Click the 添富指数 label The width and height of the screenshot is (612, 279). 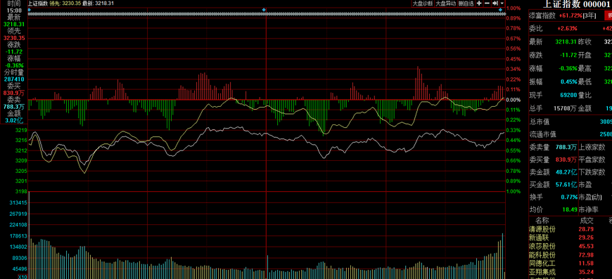pyautogui.click(x=542, y=15)
